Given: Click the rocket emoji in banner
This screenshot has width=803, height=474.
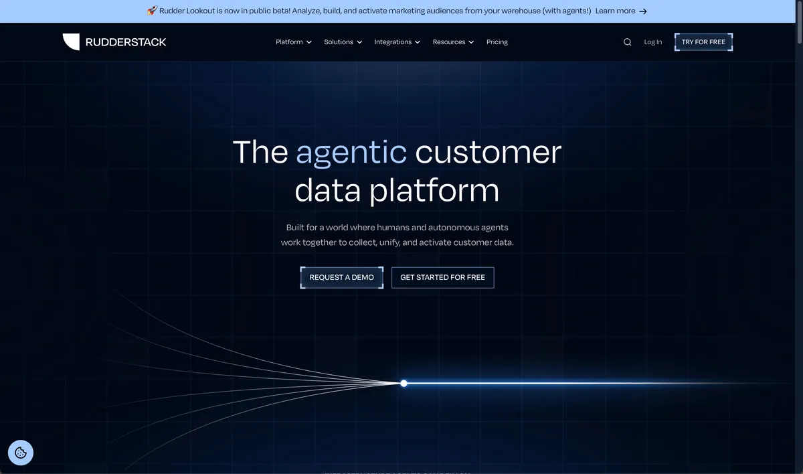Looking at the screenshot, I should pos(152,11).
